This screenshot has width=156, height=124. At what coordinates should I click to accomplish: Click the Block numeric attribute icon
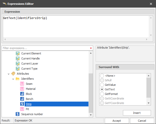pos(22,94)
